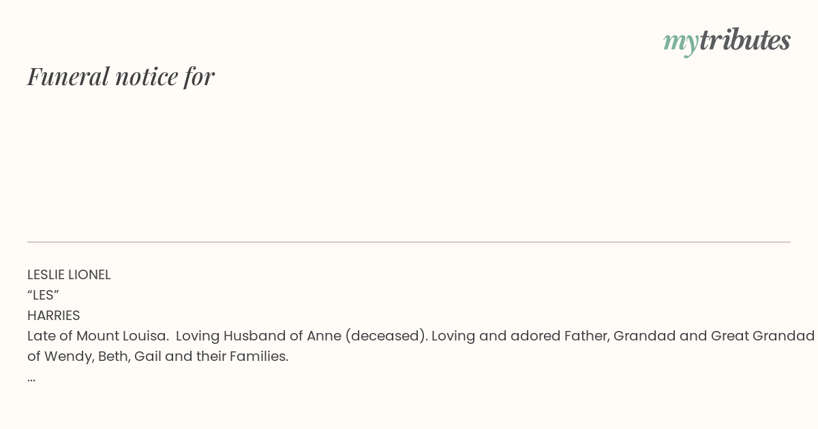Click the grey "tributes" part of logo
The width and height of the screenshot is (818, 429).
[745, 40]
